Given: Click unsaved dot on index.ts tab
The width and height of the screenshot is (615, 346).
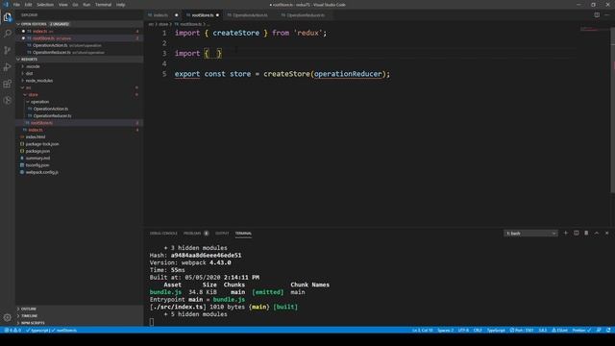Looking at the screenshot, I should pyautogui.click(x=176, y=15).
